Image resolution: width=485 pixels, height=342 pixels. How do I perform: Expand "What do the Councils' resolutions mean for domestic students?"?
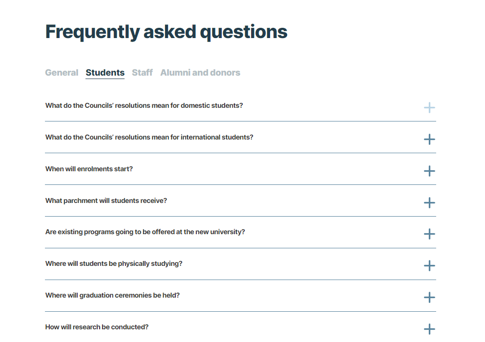click(x=144, y=105)
